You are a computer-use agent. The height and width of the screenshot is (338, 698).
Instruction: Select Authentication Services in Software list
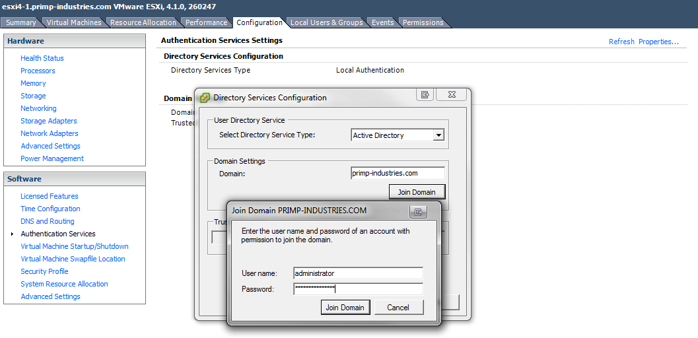pos(58,234)
